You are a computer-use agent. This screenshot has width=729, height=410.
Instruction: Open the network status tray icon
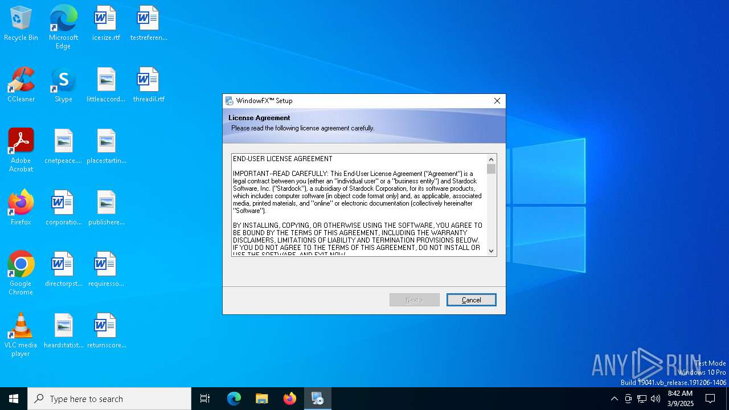coord(642,399)
